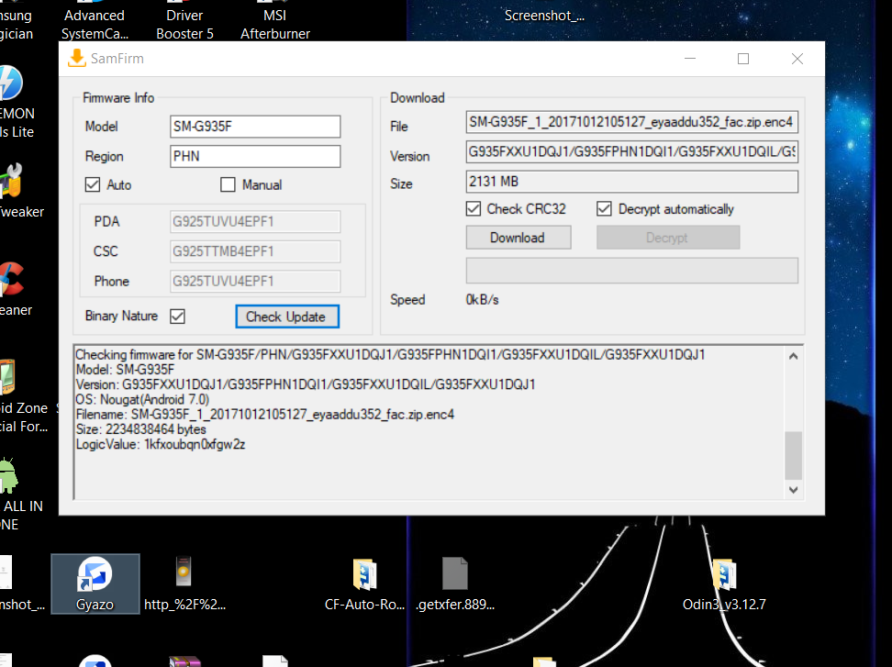Enable the Manual checkbox
Screen dimensions: 892x667
click(x=228, y=184)
